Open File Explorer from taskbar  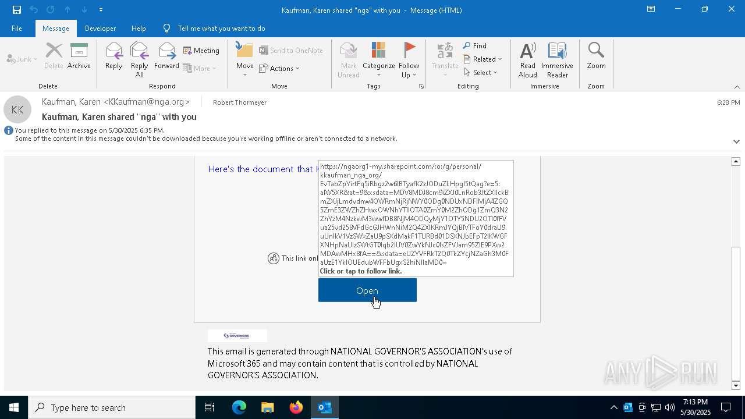268,407
